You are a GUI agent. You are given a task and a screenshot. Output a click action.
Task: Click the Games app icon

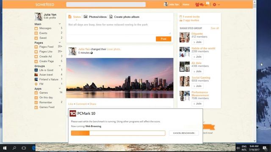(x=36, y=93)
